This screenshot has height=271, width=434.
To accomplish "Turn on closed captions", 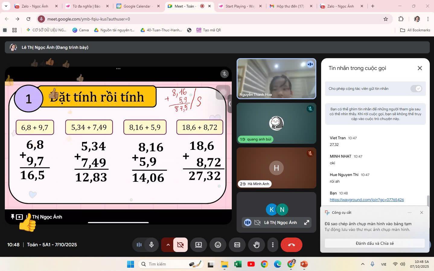I will [x=237, y=245].
